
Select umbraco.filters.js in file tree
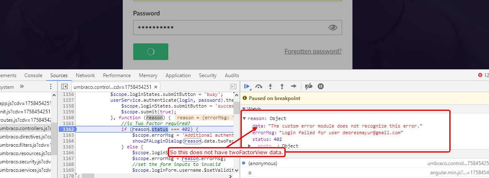pyautogui.click(x=25, y=145)
